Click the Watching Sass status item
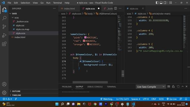Viewport: 190px width, 107px height. (x=107, y=99)
